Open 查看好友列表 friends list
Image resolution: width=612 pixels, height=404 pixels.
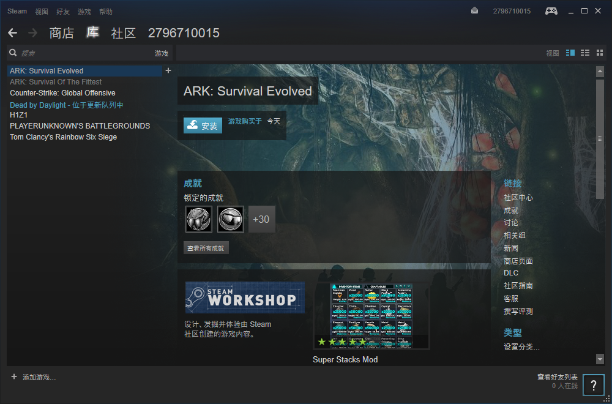click(558, 376)
